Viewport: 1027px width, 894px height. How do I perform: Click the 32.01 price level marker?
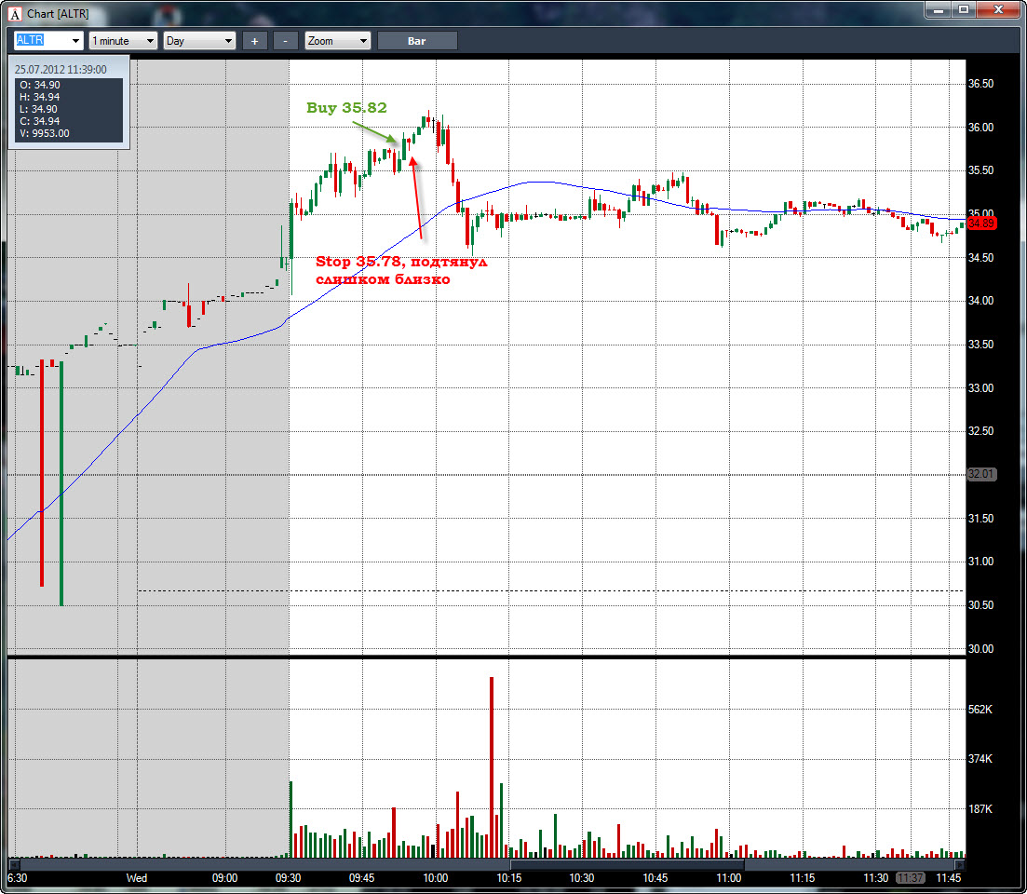[981, 473]
